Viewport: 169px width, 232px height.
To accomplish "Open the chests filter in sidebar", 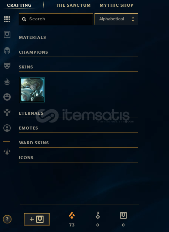I will tap(7, 35).
